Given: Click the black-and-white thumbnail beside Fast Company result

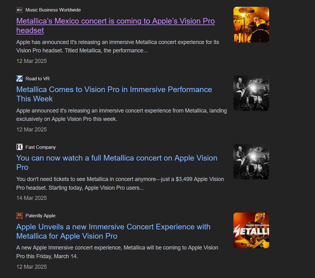Looking at the screenshot, I should 251,161.
